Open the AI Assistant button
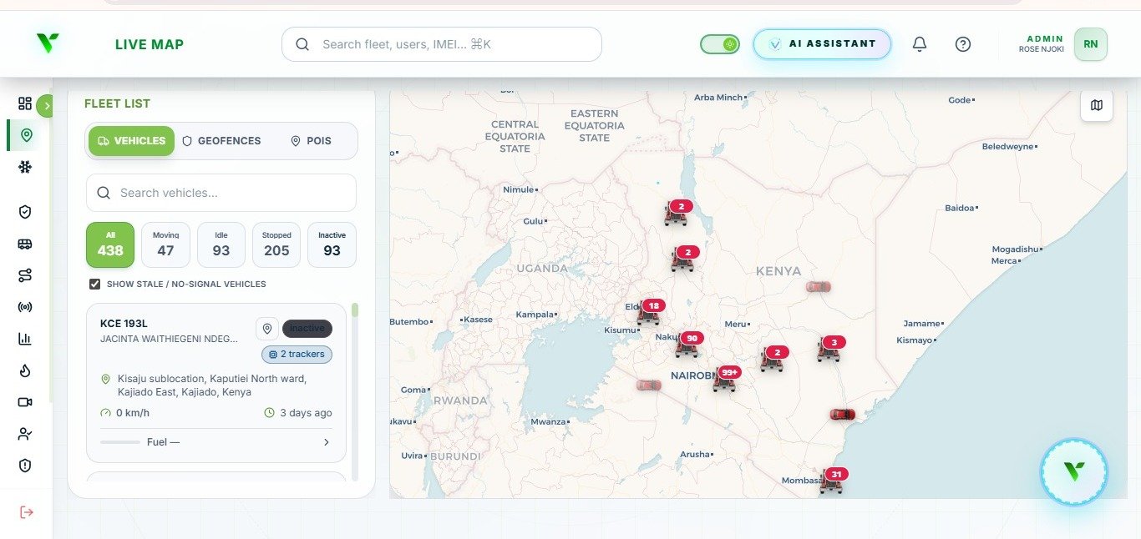 pyautogui.click(x=822, y=44)
